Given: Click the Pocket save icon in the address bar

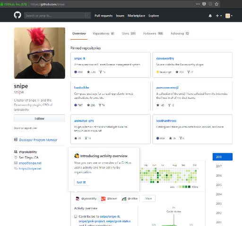Looking at the screenshot, I should click(x=204, y=4).
